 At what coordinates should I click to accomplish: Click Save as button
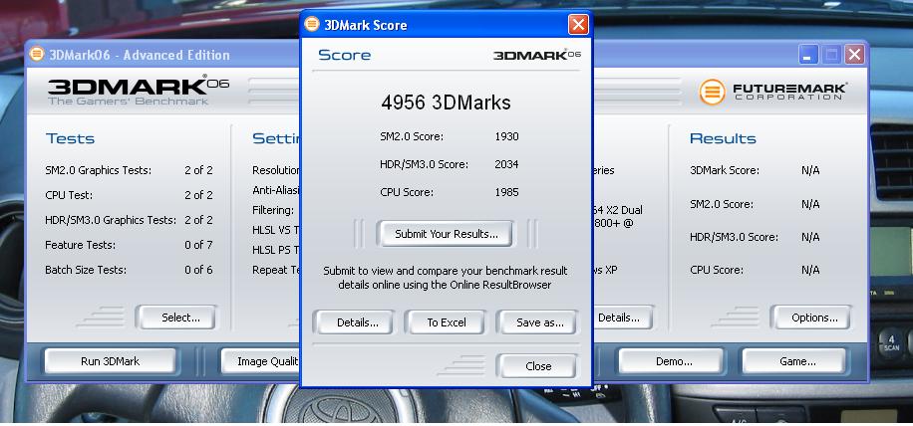click(540, 322)
